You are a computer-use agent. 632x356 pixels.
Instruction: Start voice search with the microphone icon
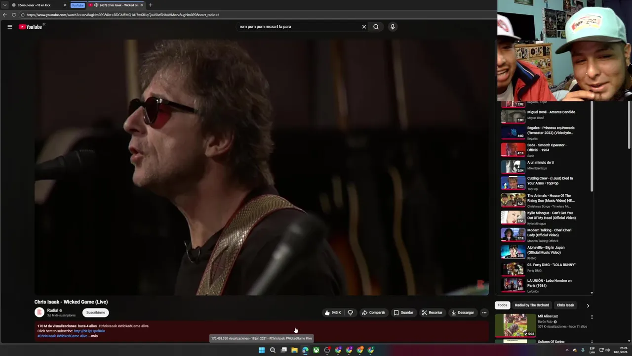tap(393, 27)
